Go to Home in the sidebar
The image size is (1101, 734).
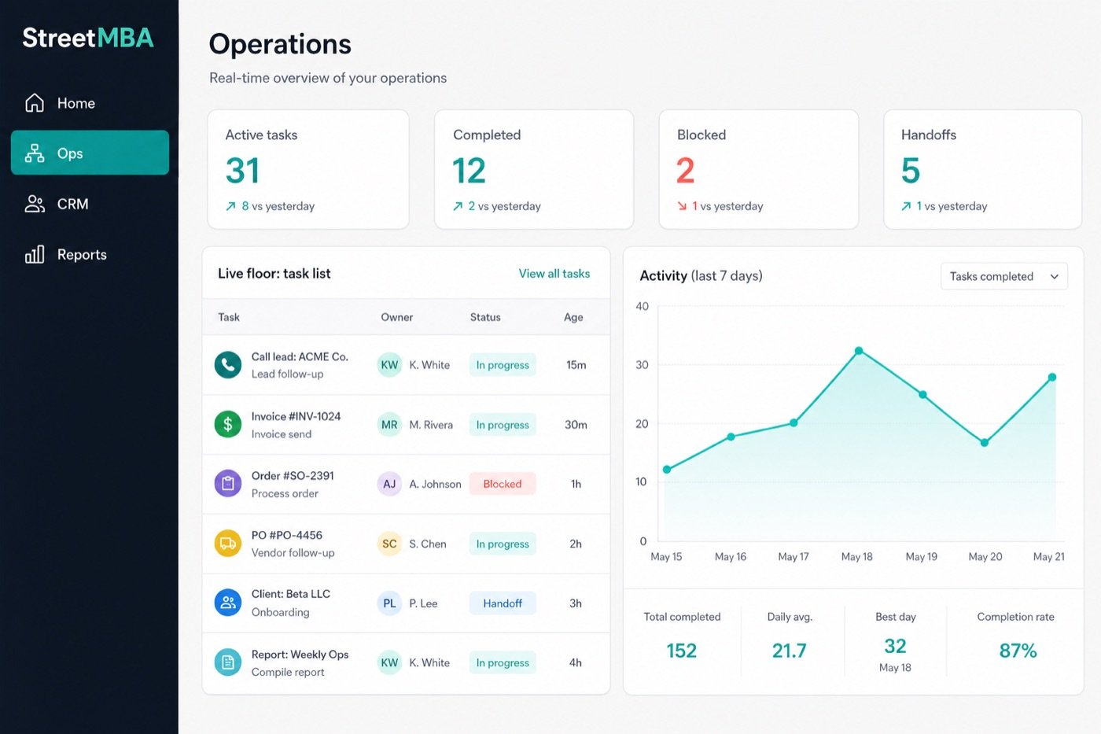coord(90,103)
